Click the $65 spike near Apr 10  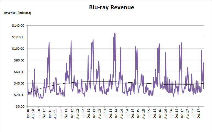34,69
